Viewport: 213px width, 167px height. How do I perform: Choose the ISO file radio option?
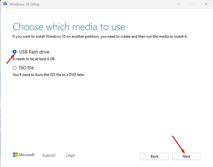pyautogui.click(x=15, y=68)
